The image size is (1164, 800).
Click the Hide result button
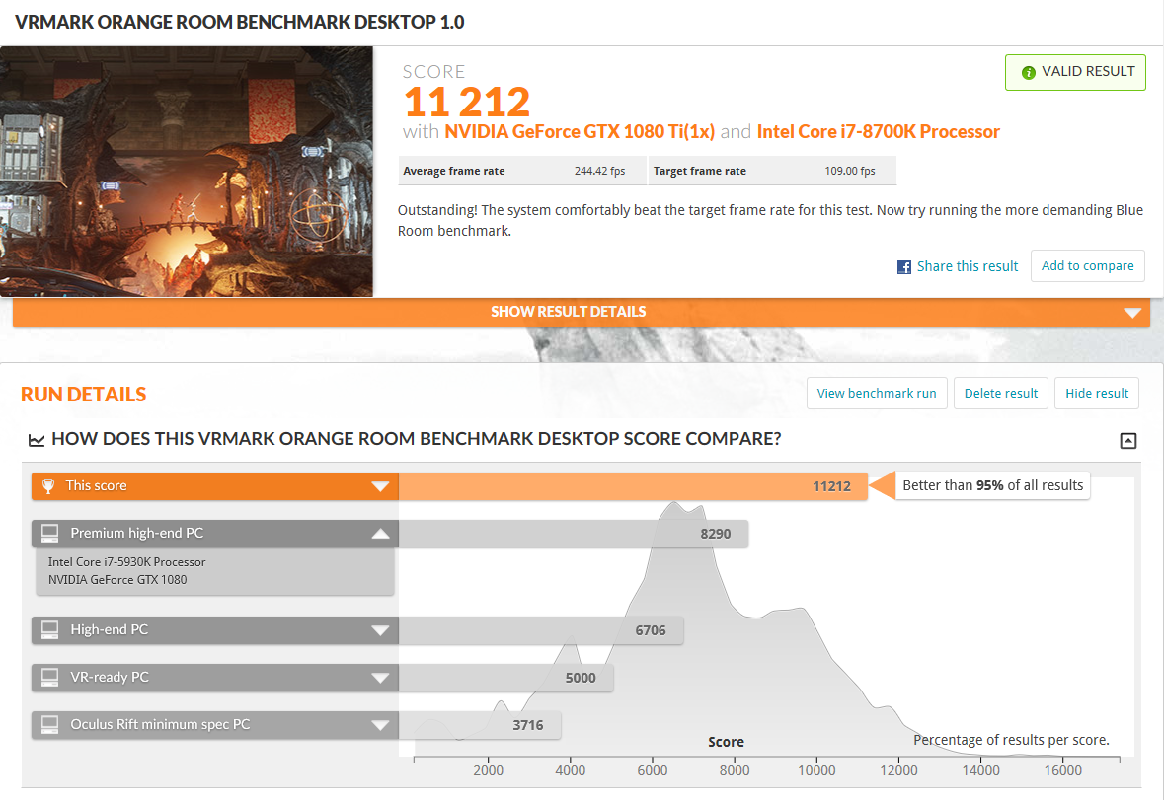1097,393
